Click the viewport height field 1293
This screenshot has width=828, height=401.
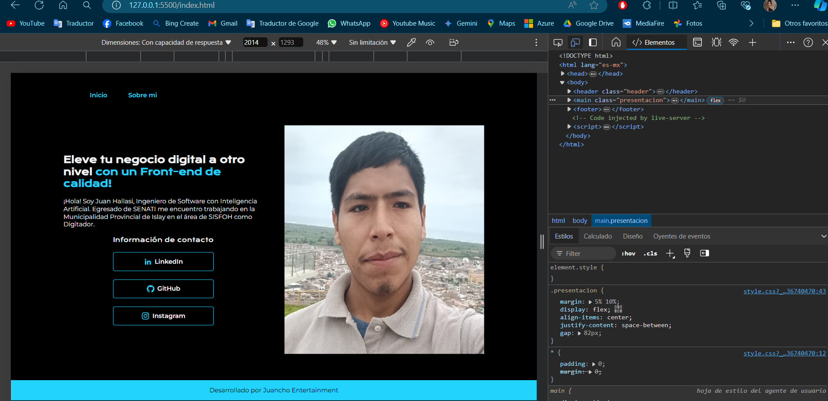click(x=291, y=43)
